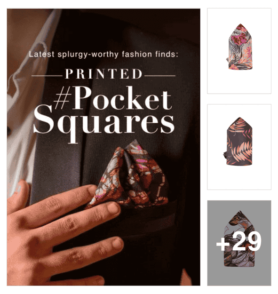Click the #Pocket hashtag headline text
This screenshot has height=294, width=278.
tap(113, 98)
